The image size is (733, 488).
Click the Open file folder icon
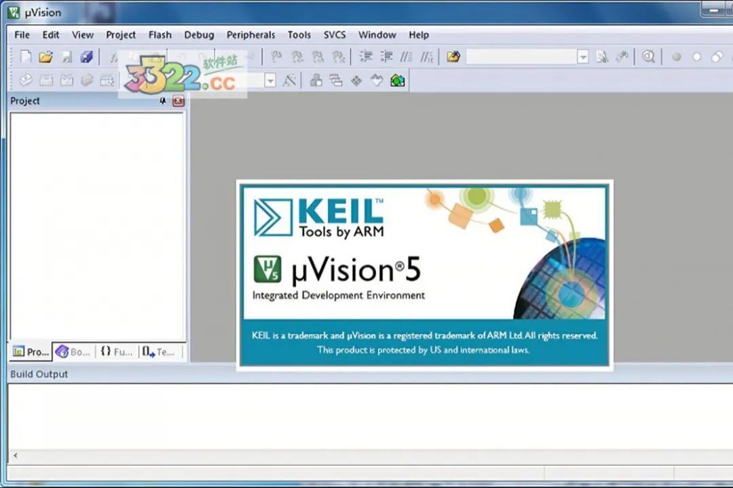click(x=46, y=57)
